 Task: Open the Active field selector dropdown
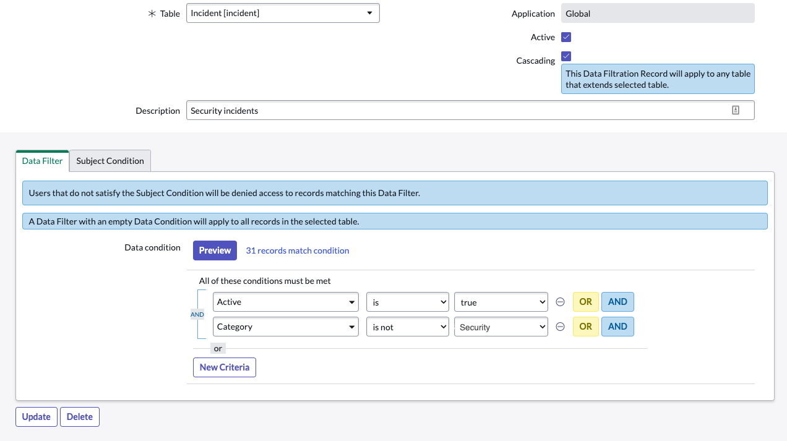[x=286, y=302]
